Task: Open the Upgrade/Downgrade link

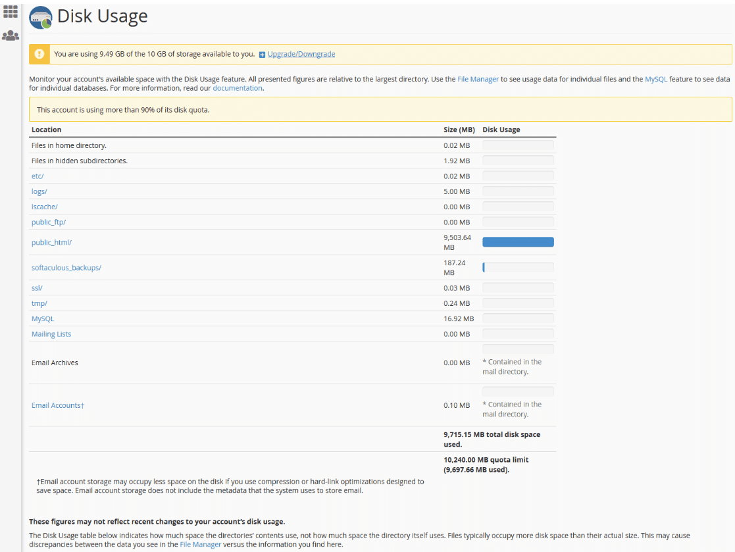Action: pos(301,54)
